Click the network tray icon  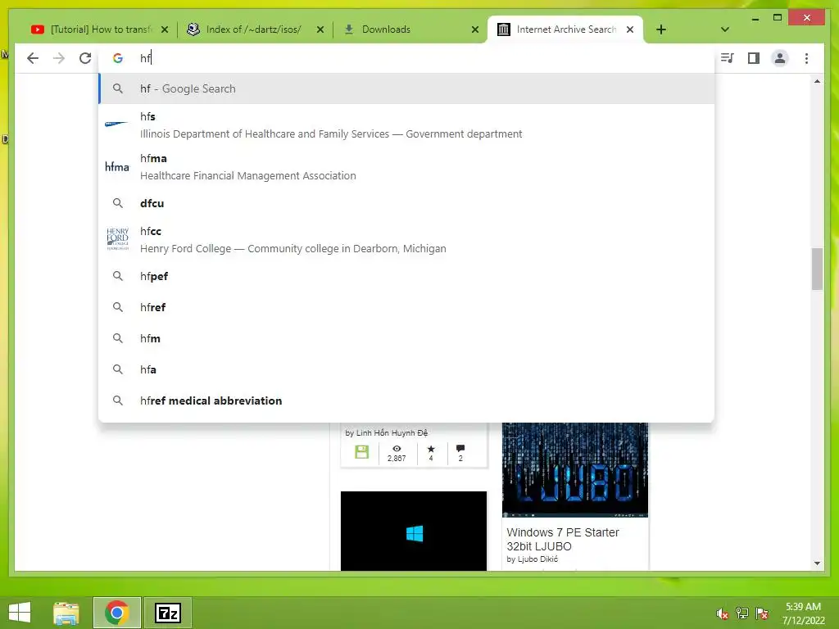(742, 613)
